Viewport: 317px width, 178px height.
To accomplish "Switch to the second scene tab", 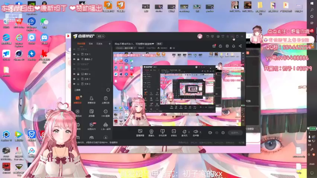I will [x=91, y=44].
